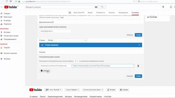Click the Alina ChavoTB channel name
Image resolution: width=175 pixels, height=98 pixels.
[x=79, y=13]
